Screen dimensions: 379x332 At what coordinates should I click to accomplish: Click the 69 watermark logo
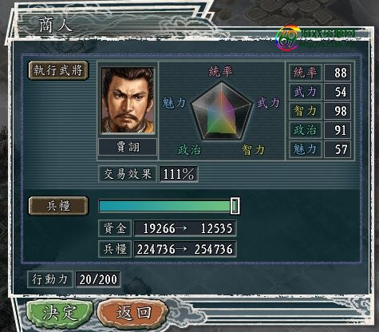point(286,38)
